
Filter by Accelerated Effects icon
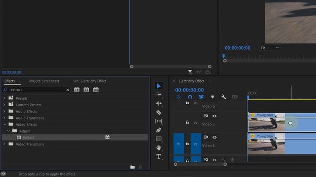point(77,89)
